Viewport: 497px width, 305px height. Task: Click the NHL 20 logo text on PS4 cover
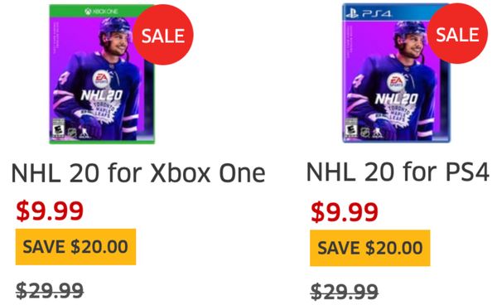[x=396, y=99]
